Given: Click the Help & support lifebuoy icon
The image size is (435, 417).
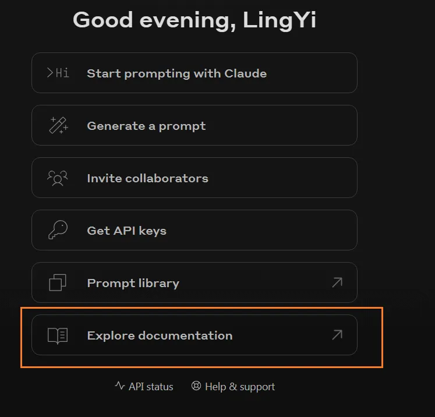Looking at the screenshot, I should (196, 386).
